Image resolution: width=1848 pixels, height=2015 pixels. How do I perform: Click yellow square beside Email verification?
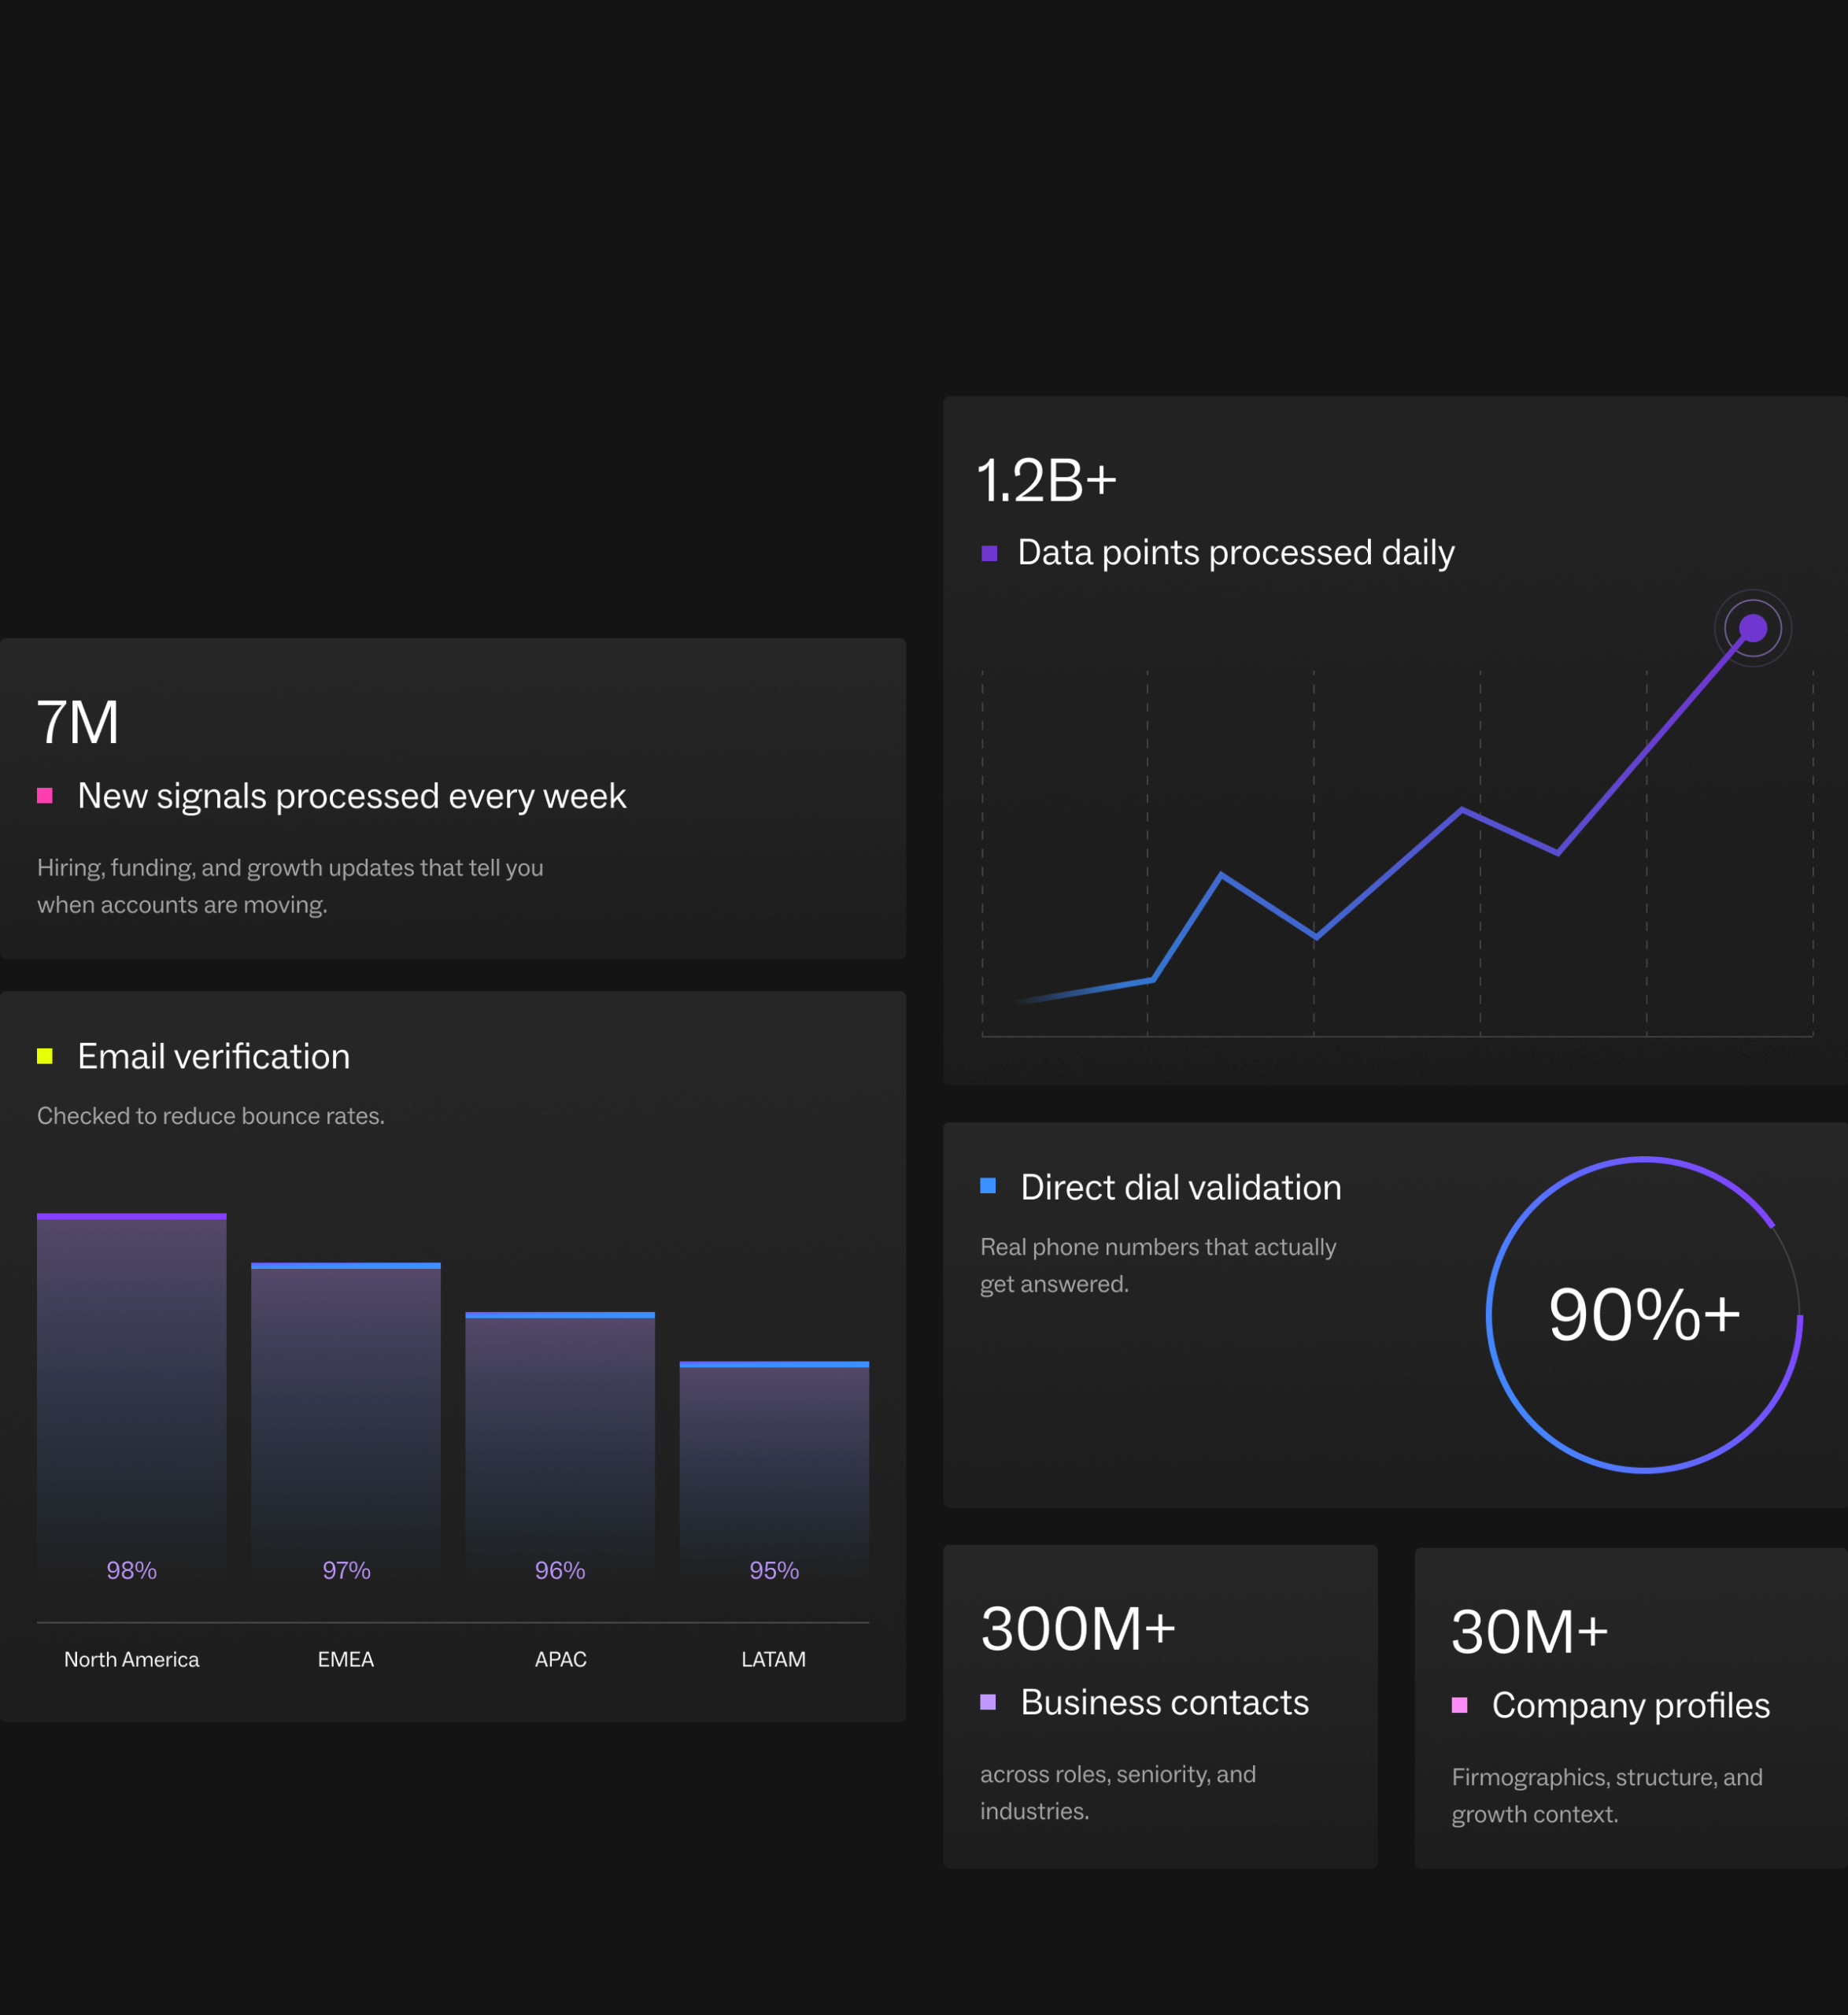tap(45, 1056)
